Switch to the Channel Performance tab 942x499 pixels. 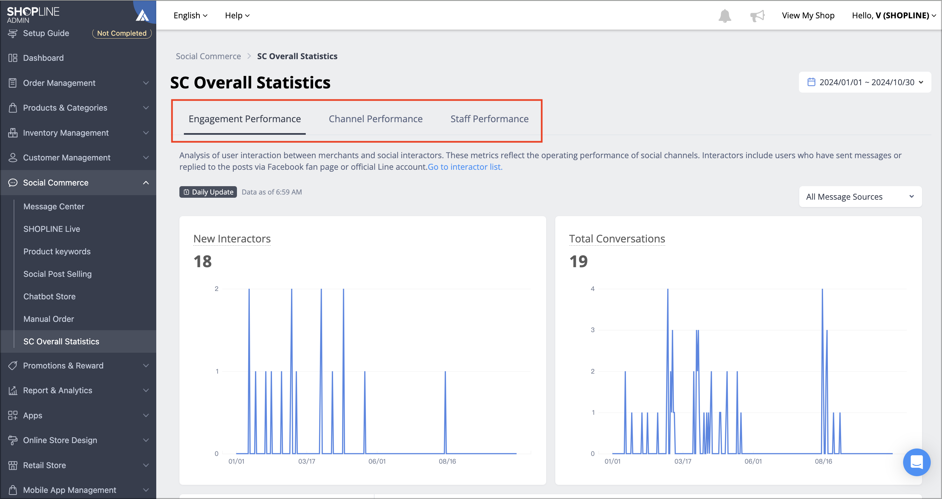point(376,119)
